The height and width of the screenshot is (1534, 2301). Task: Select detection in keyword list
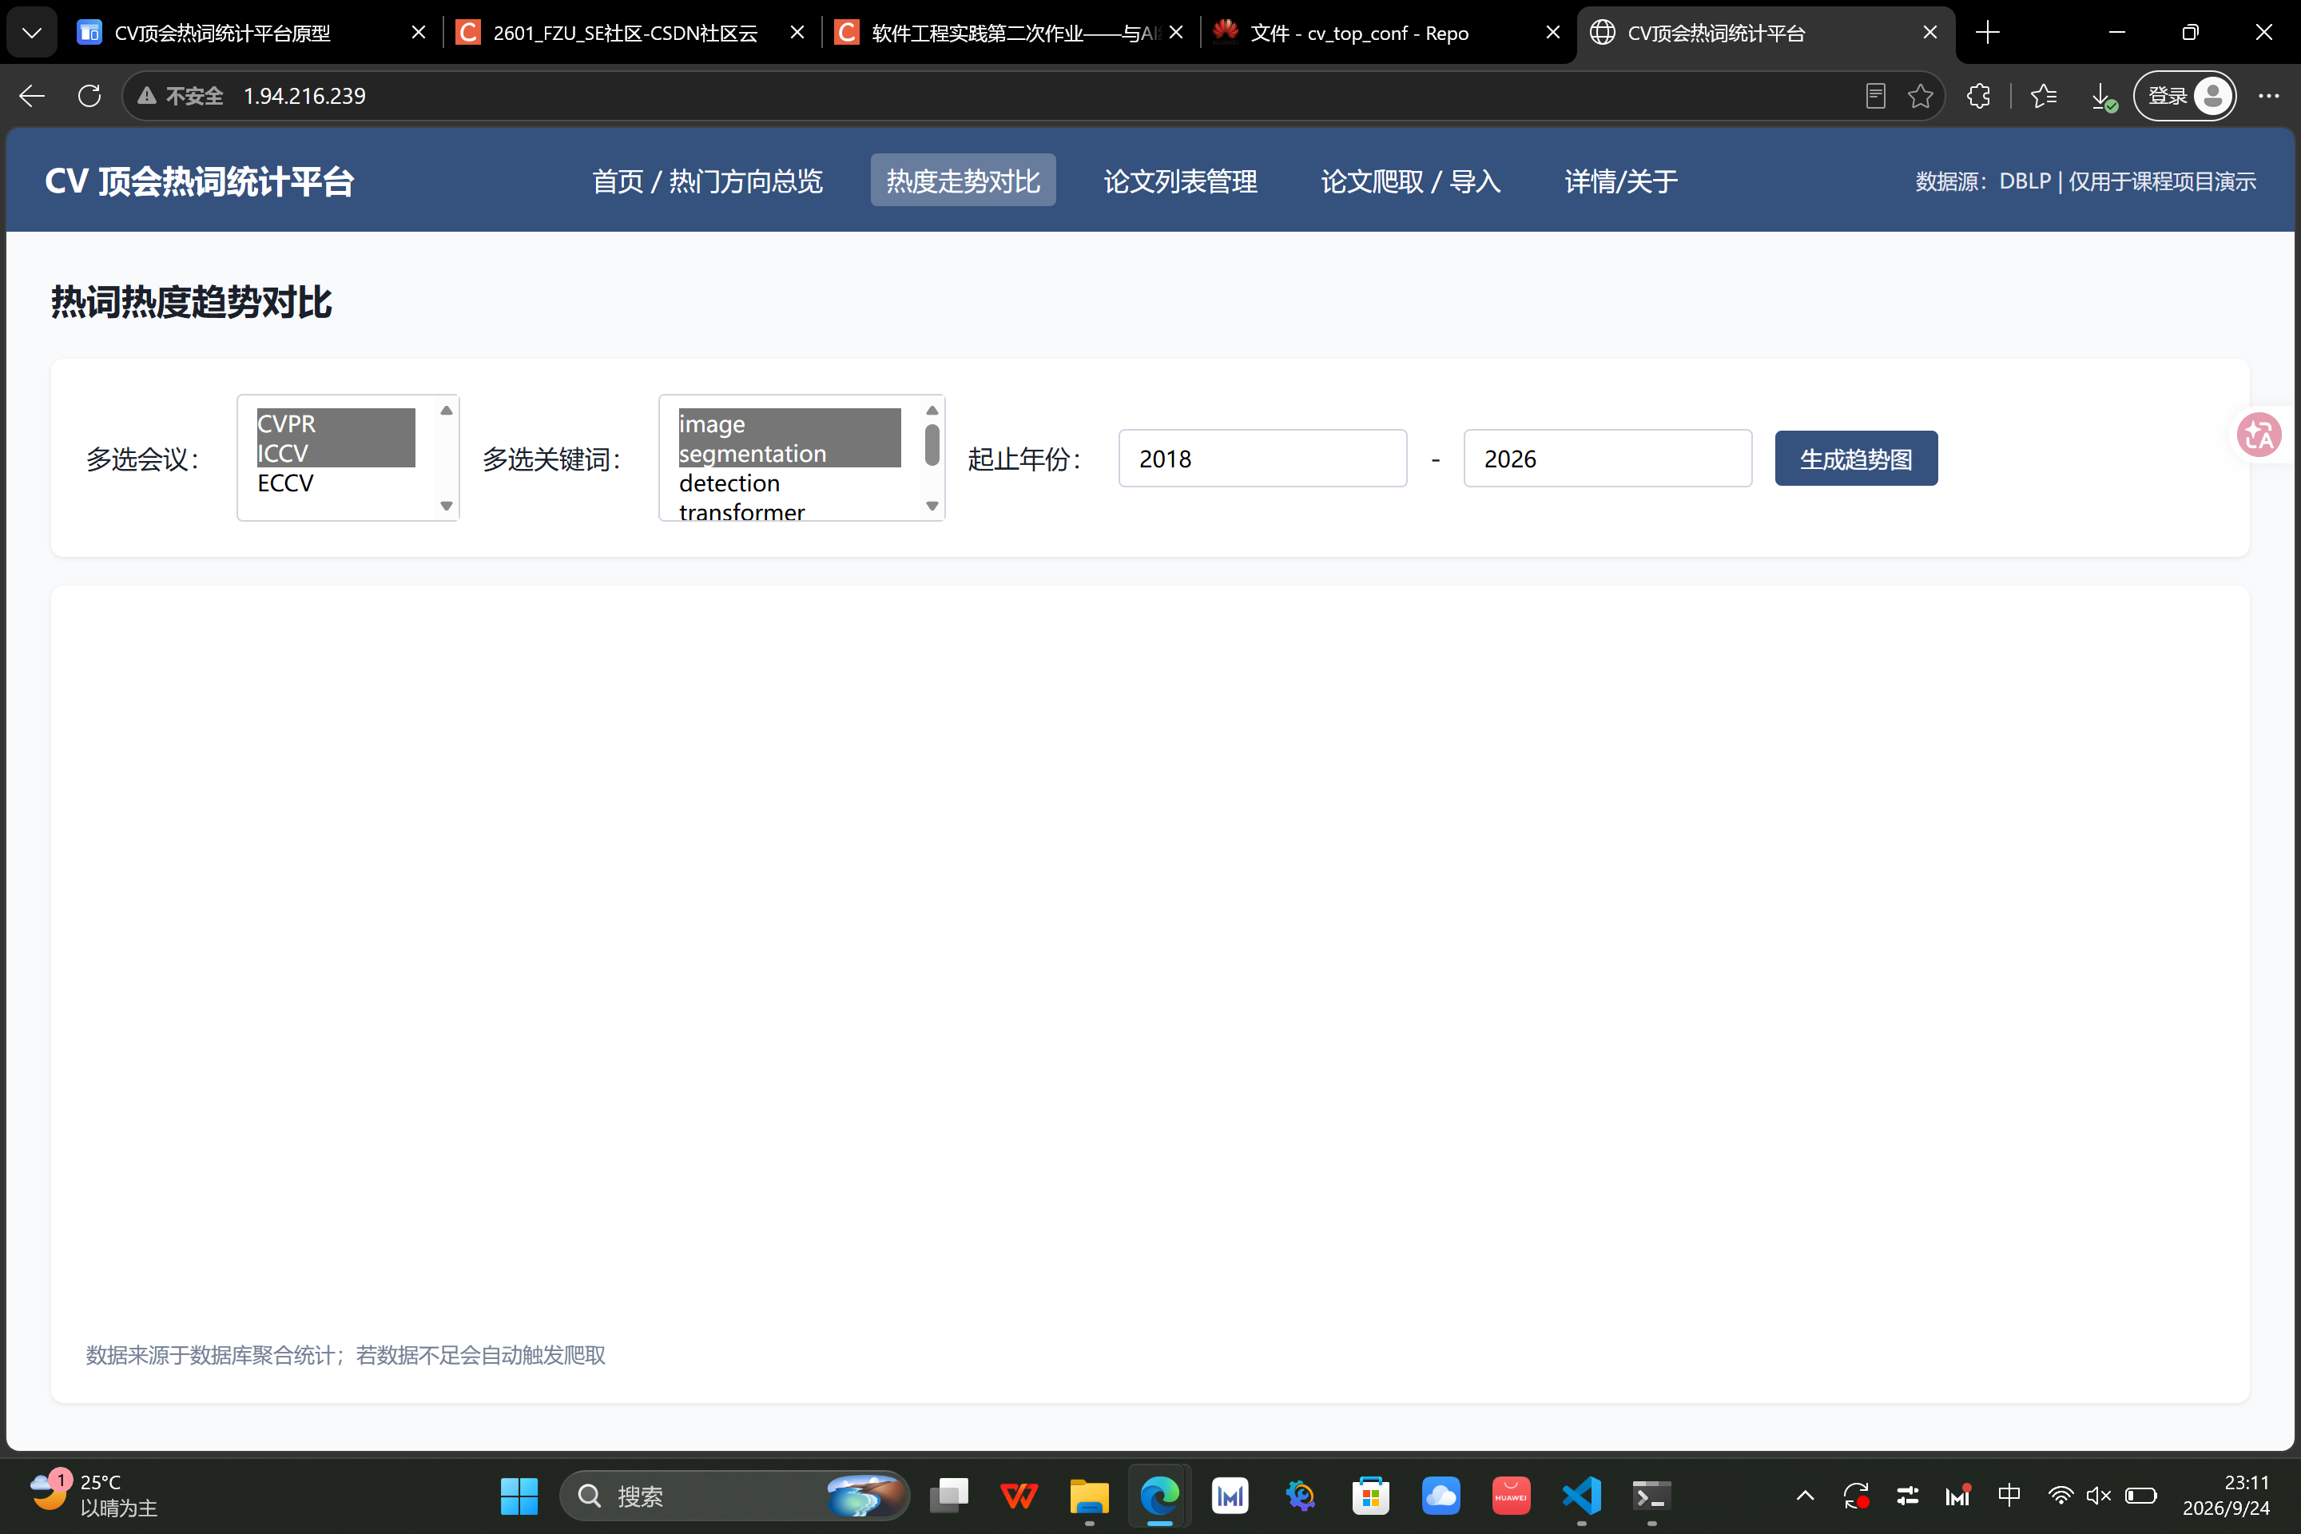(x=789, y=483)
